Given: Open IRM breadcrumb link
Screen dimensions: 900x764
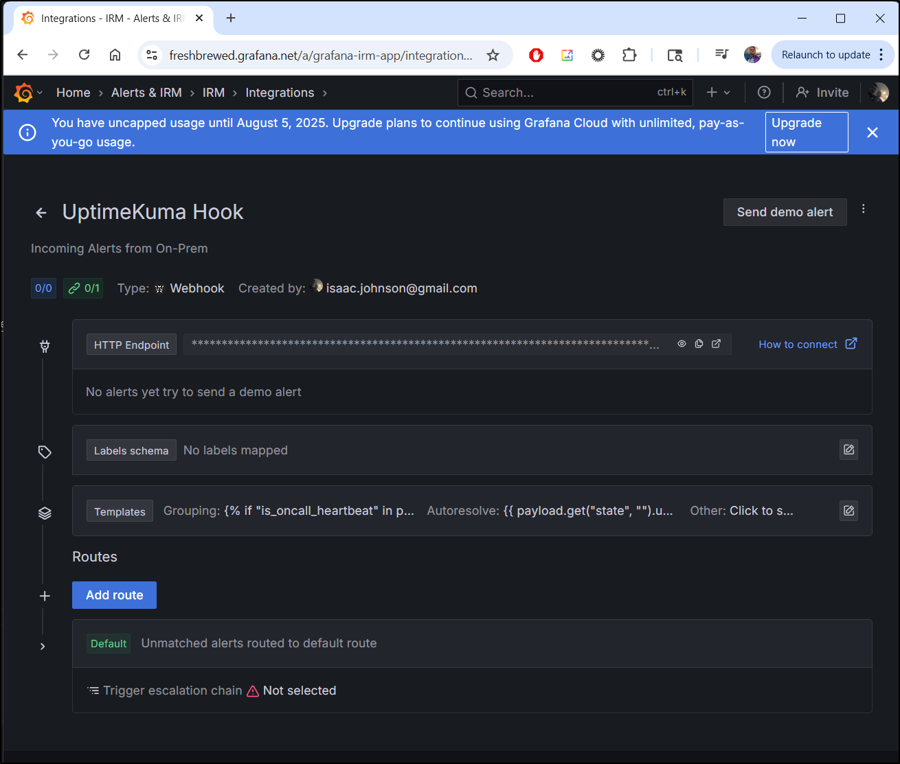Looking at the screenshot, I should coord(214,93).
